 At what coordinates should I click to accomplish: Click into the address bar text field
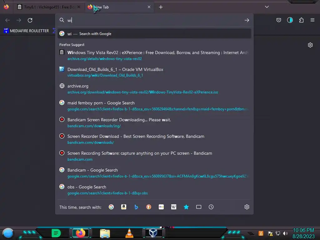coord(155,20)
